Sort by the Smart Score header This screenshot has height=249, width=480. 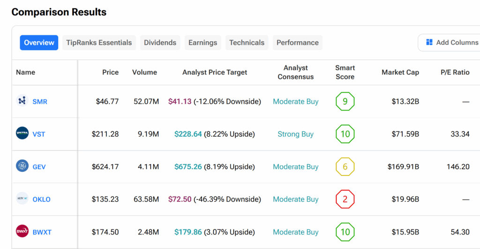tap(345, 73)
